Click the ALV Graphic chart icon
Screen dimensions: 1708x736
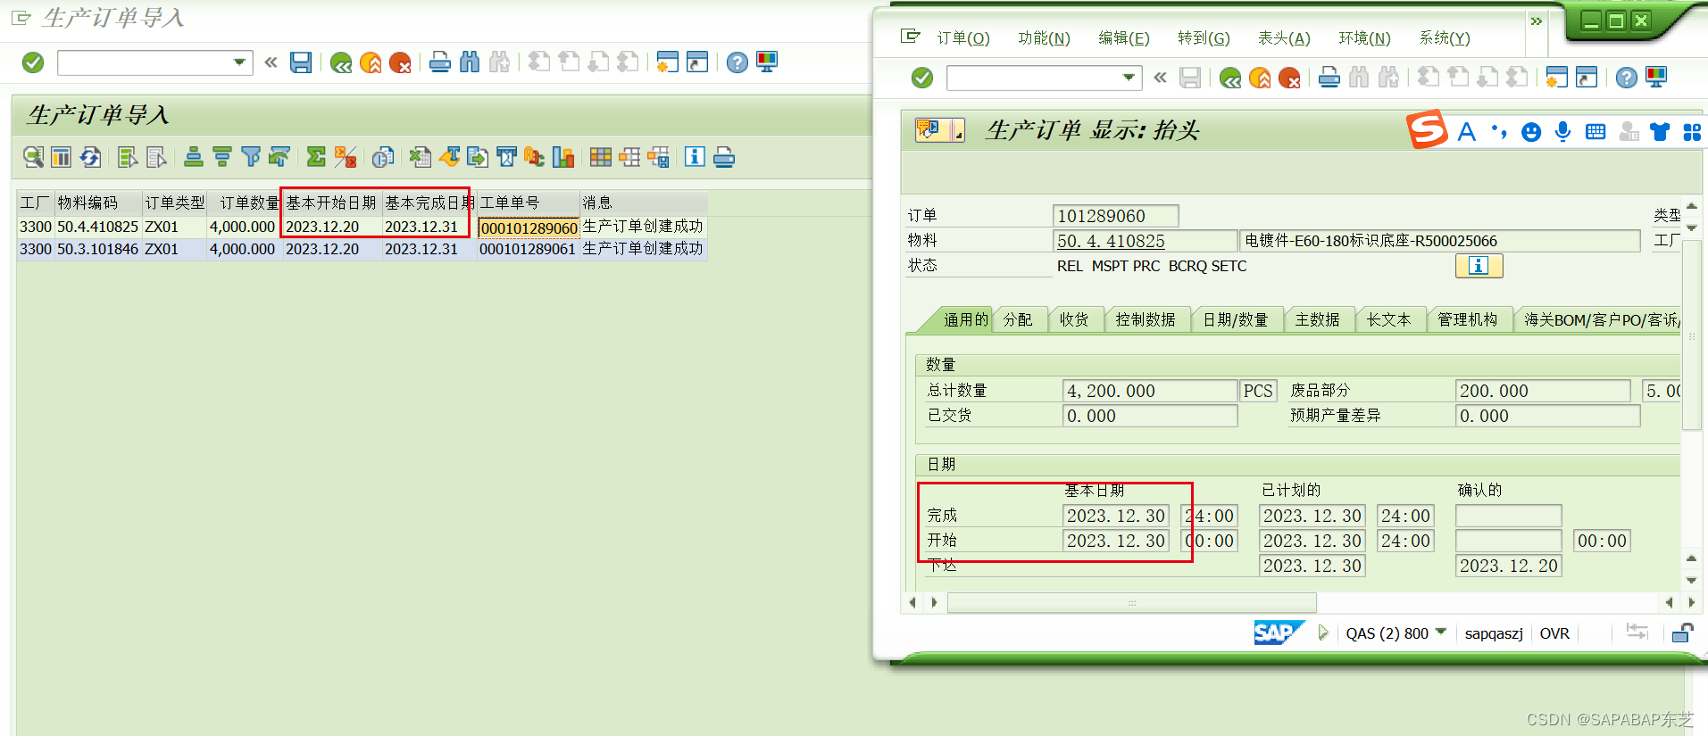[563, 158]
